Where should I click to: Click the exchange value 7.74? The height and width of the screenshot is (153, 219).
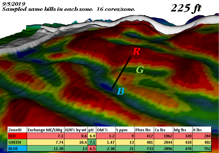coord(45,142)
